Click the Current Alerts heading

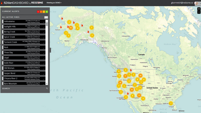point(11,11)
